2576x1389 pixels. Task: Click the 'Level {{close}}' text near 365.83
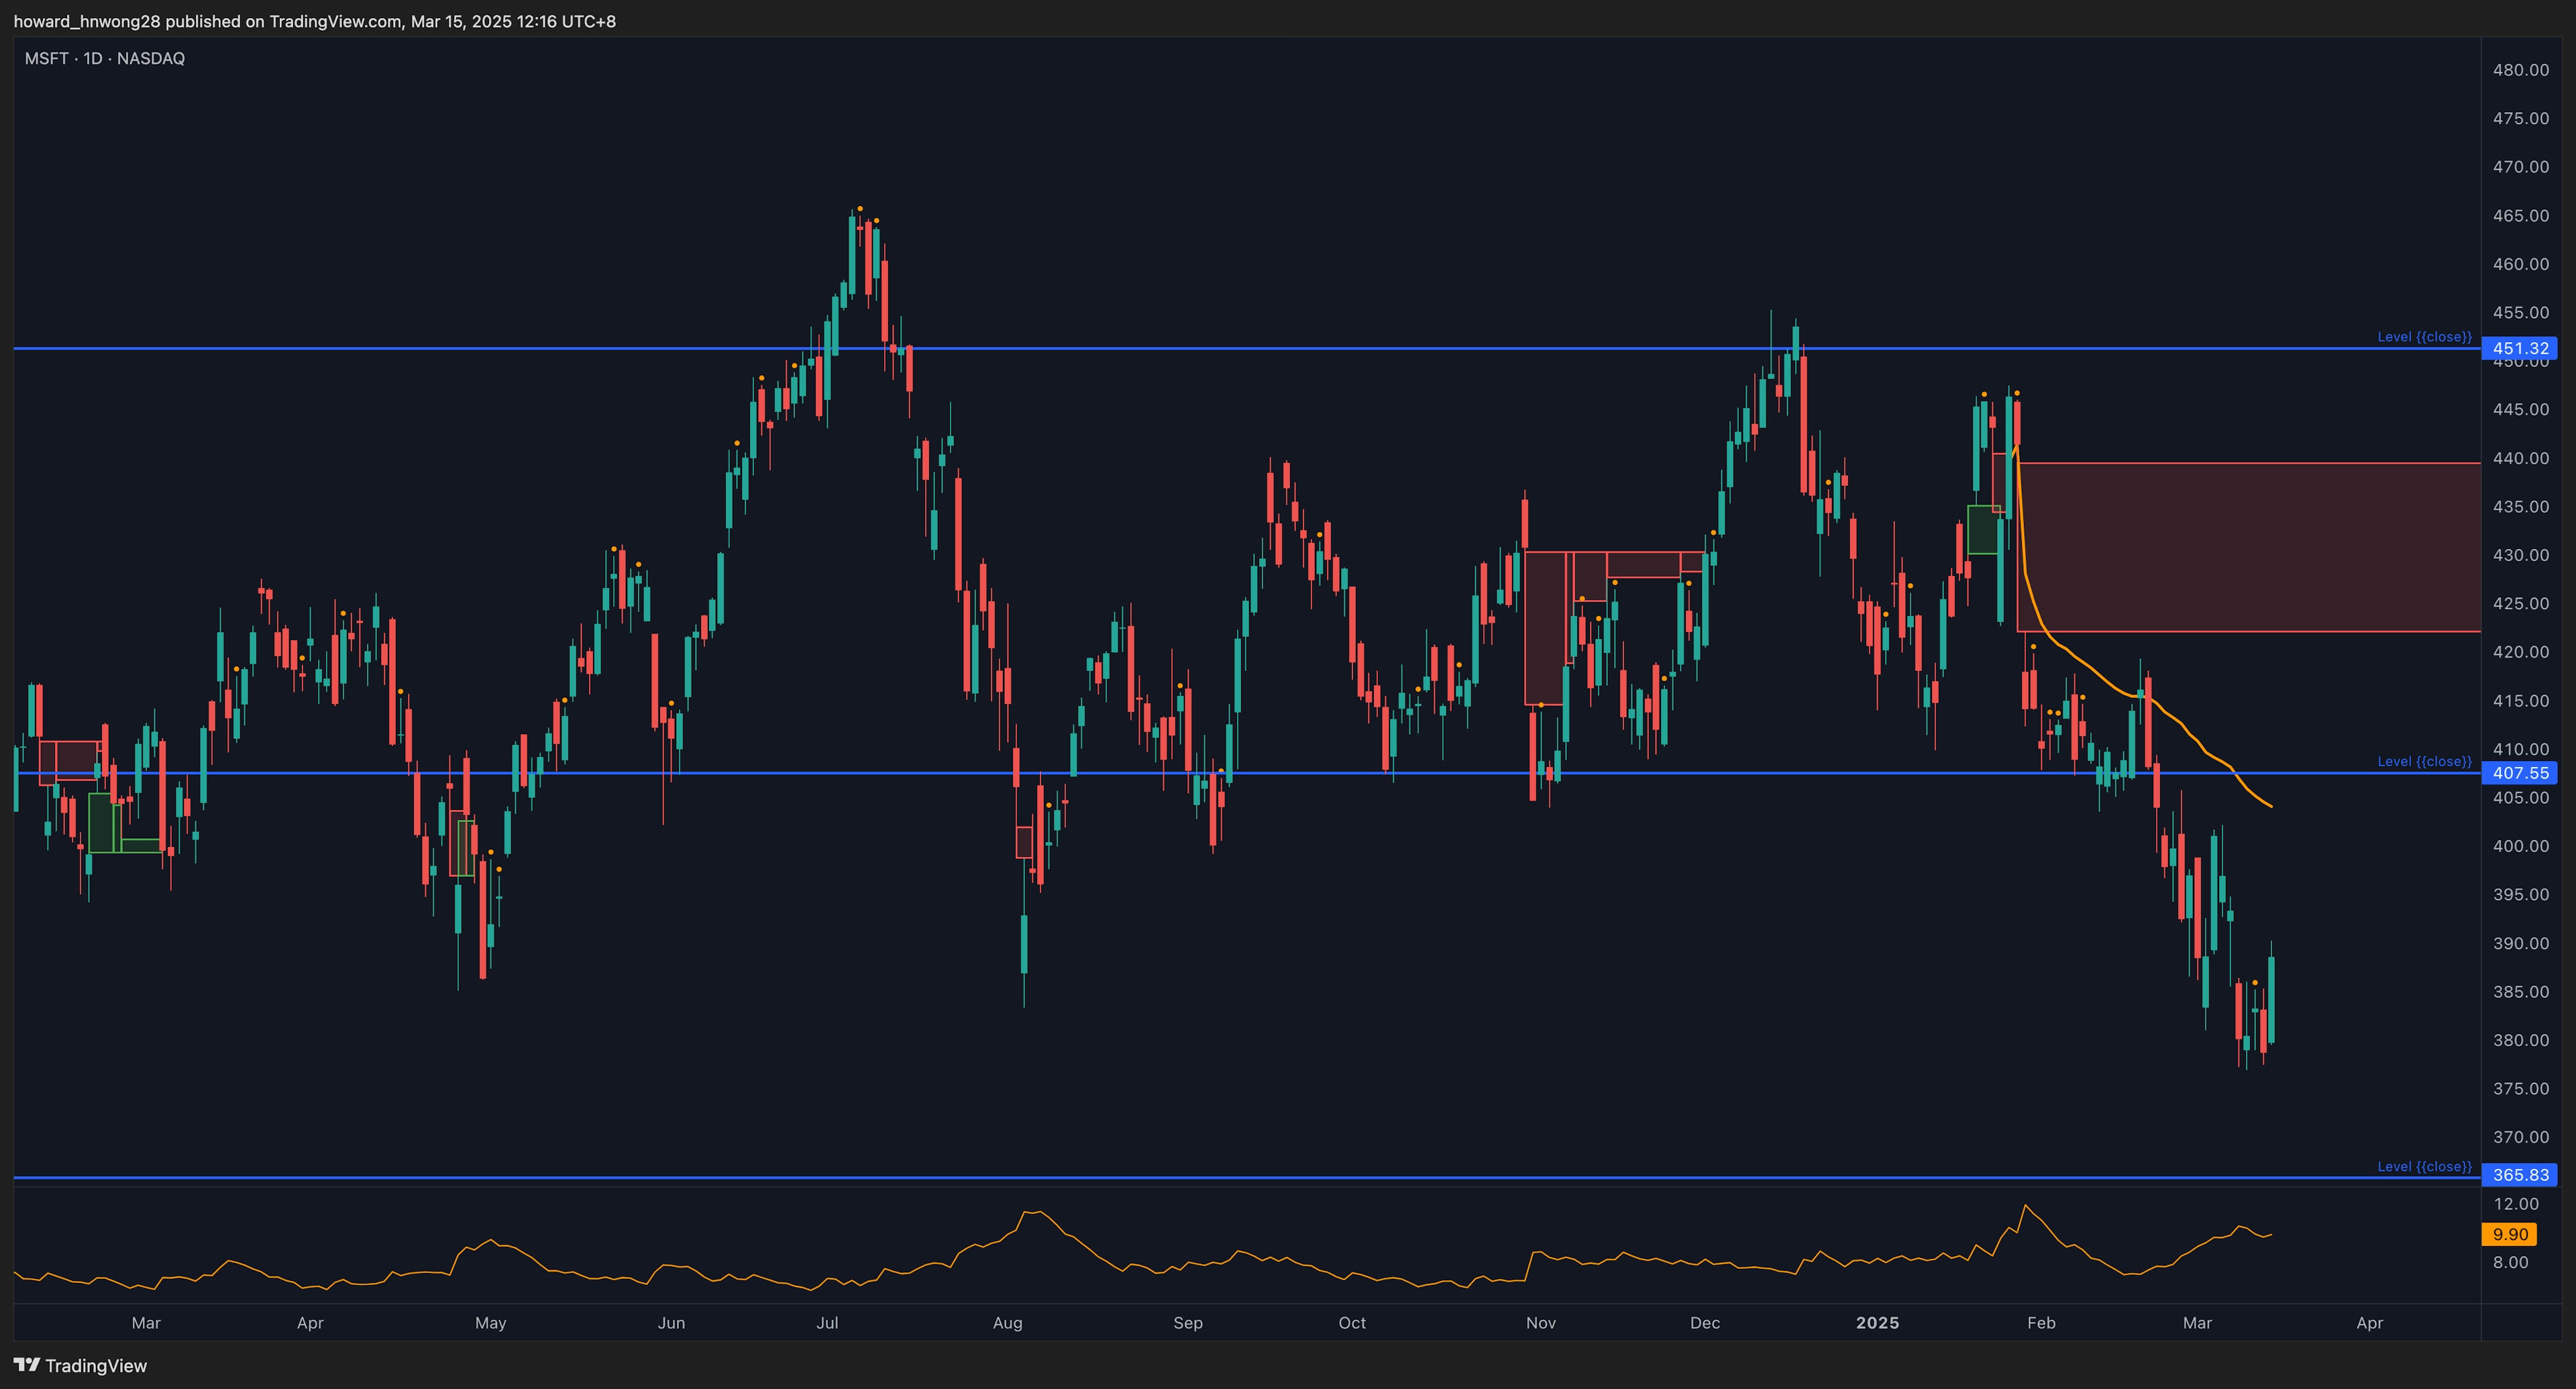point(2424,1166)
